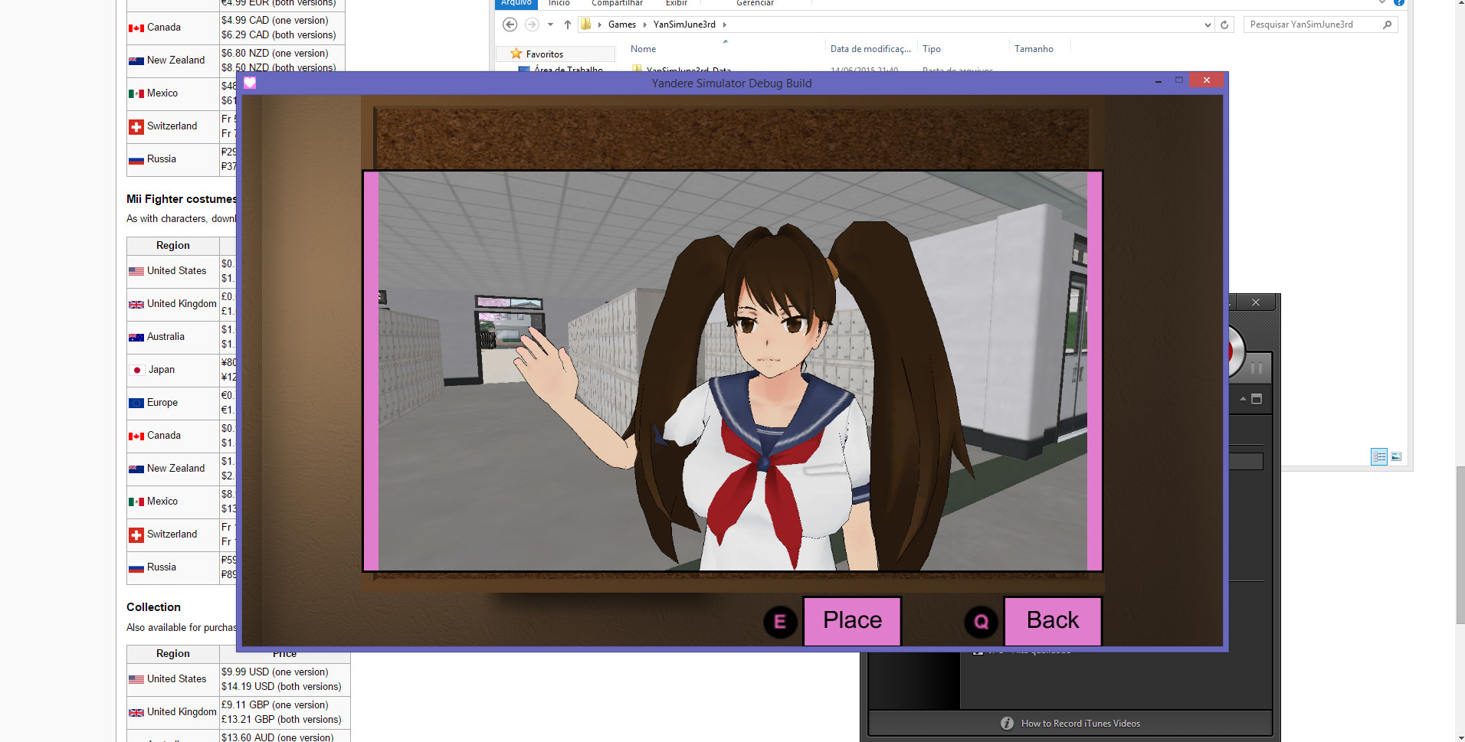Open How to Record iTunes Videos link
Viewport: 1465px width, 742px height.
1080,724
